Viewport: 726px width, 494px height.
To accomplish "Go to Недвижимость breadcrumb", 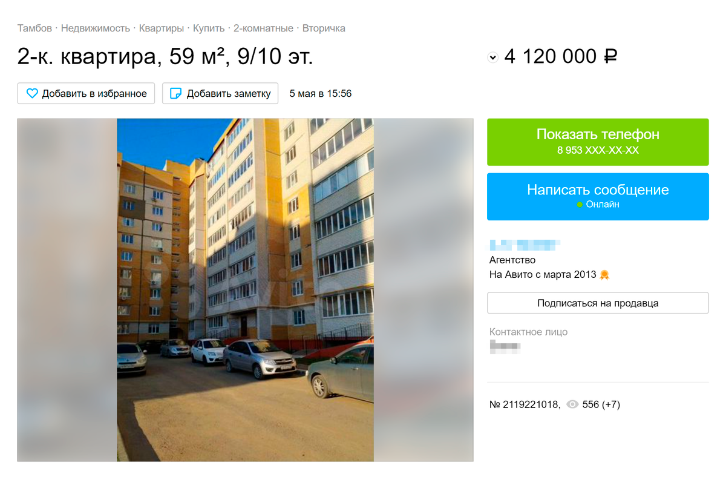I will pos(96,28).
